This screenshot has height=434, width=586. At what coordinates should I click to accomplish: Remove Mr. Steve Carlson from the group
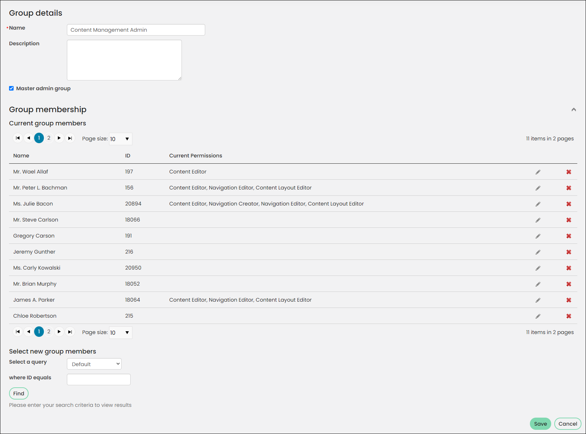click(x=569, y=220)
